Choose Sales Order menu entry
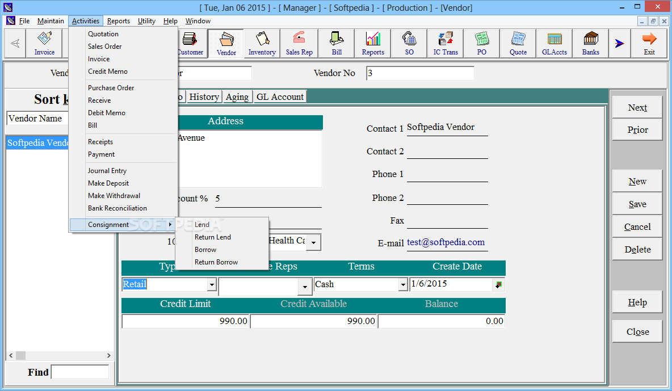This screenshot has height=391, width=672. [x=124, y=47]
